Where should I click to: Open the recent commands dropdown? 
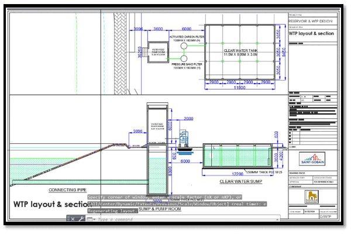pos(91,219)
